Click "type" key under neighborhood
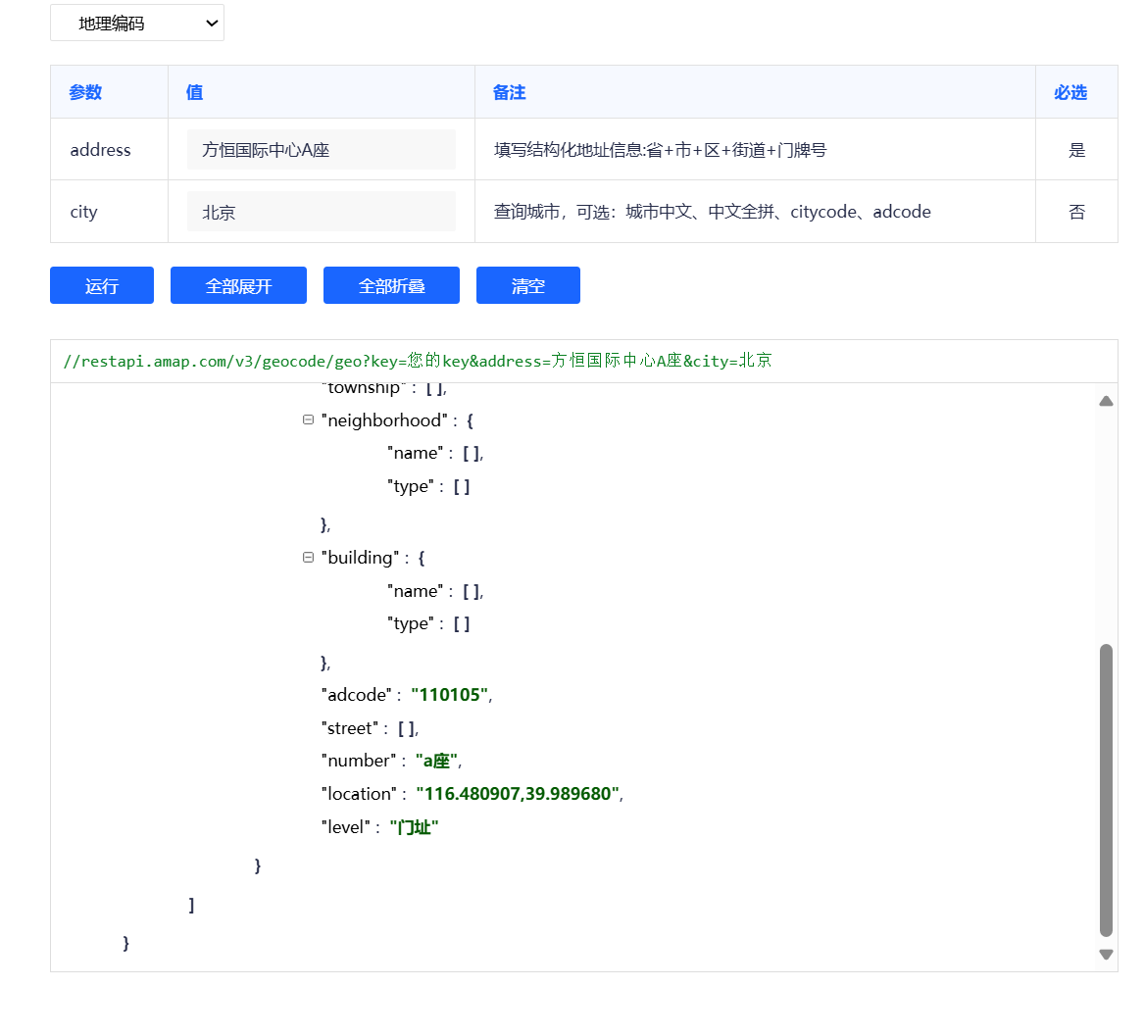This screenshot has height=1036, width=1144. coord(411,486)
